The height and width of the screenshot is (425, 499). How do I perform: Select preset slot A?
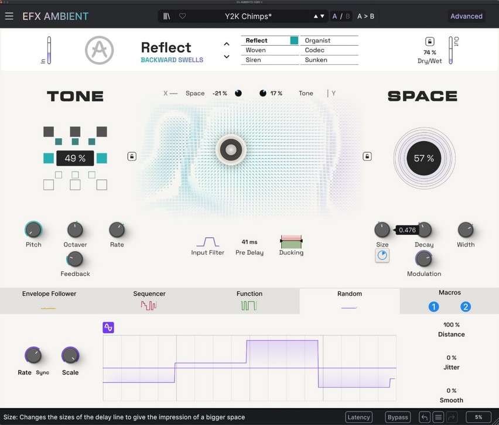[x=334, y=16]
